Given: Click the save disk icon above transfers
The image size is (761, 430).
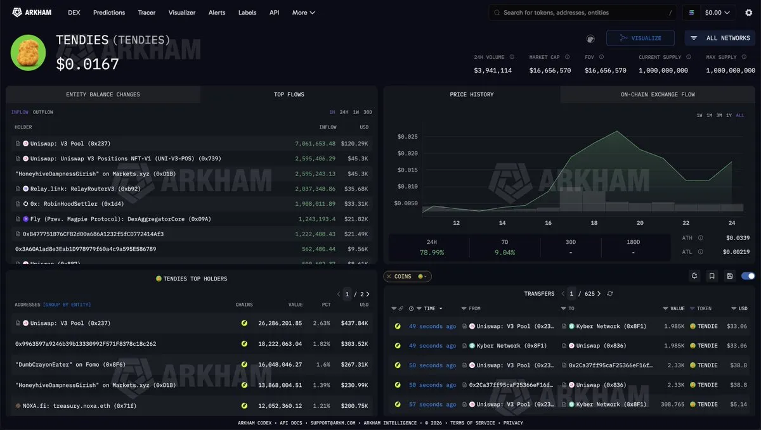Looking at the screenshot, I should pyautogui.click(x=730, y=276).
